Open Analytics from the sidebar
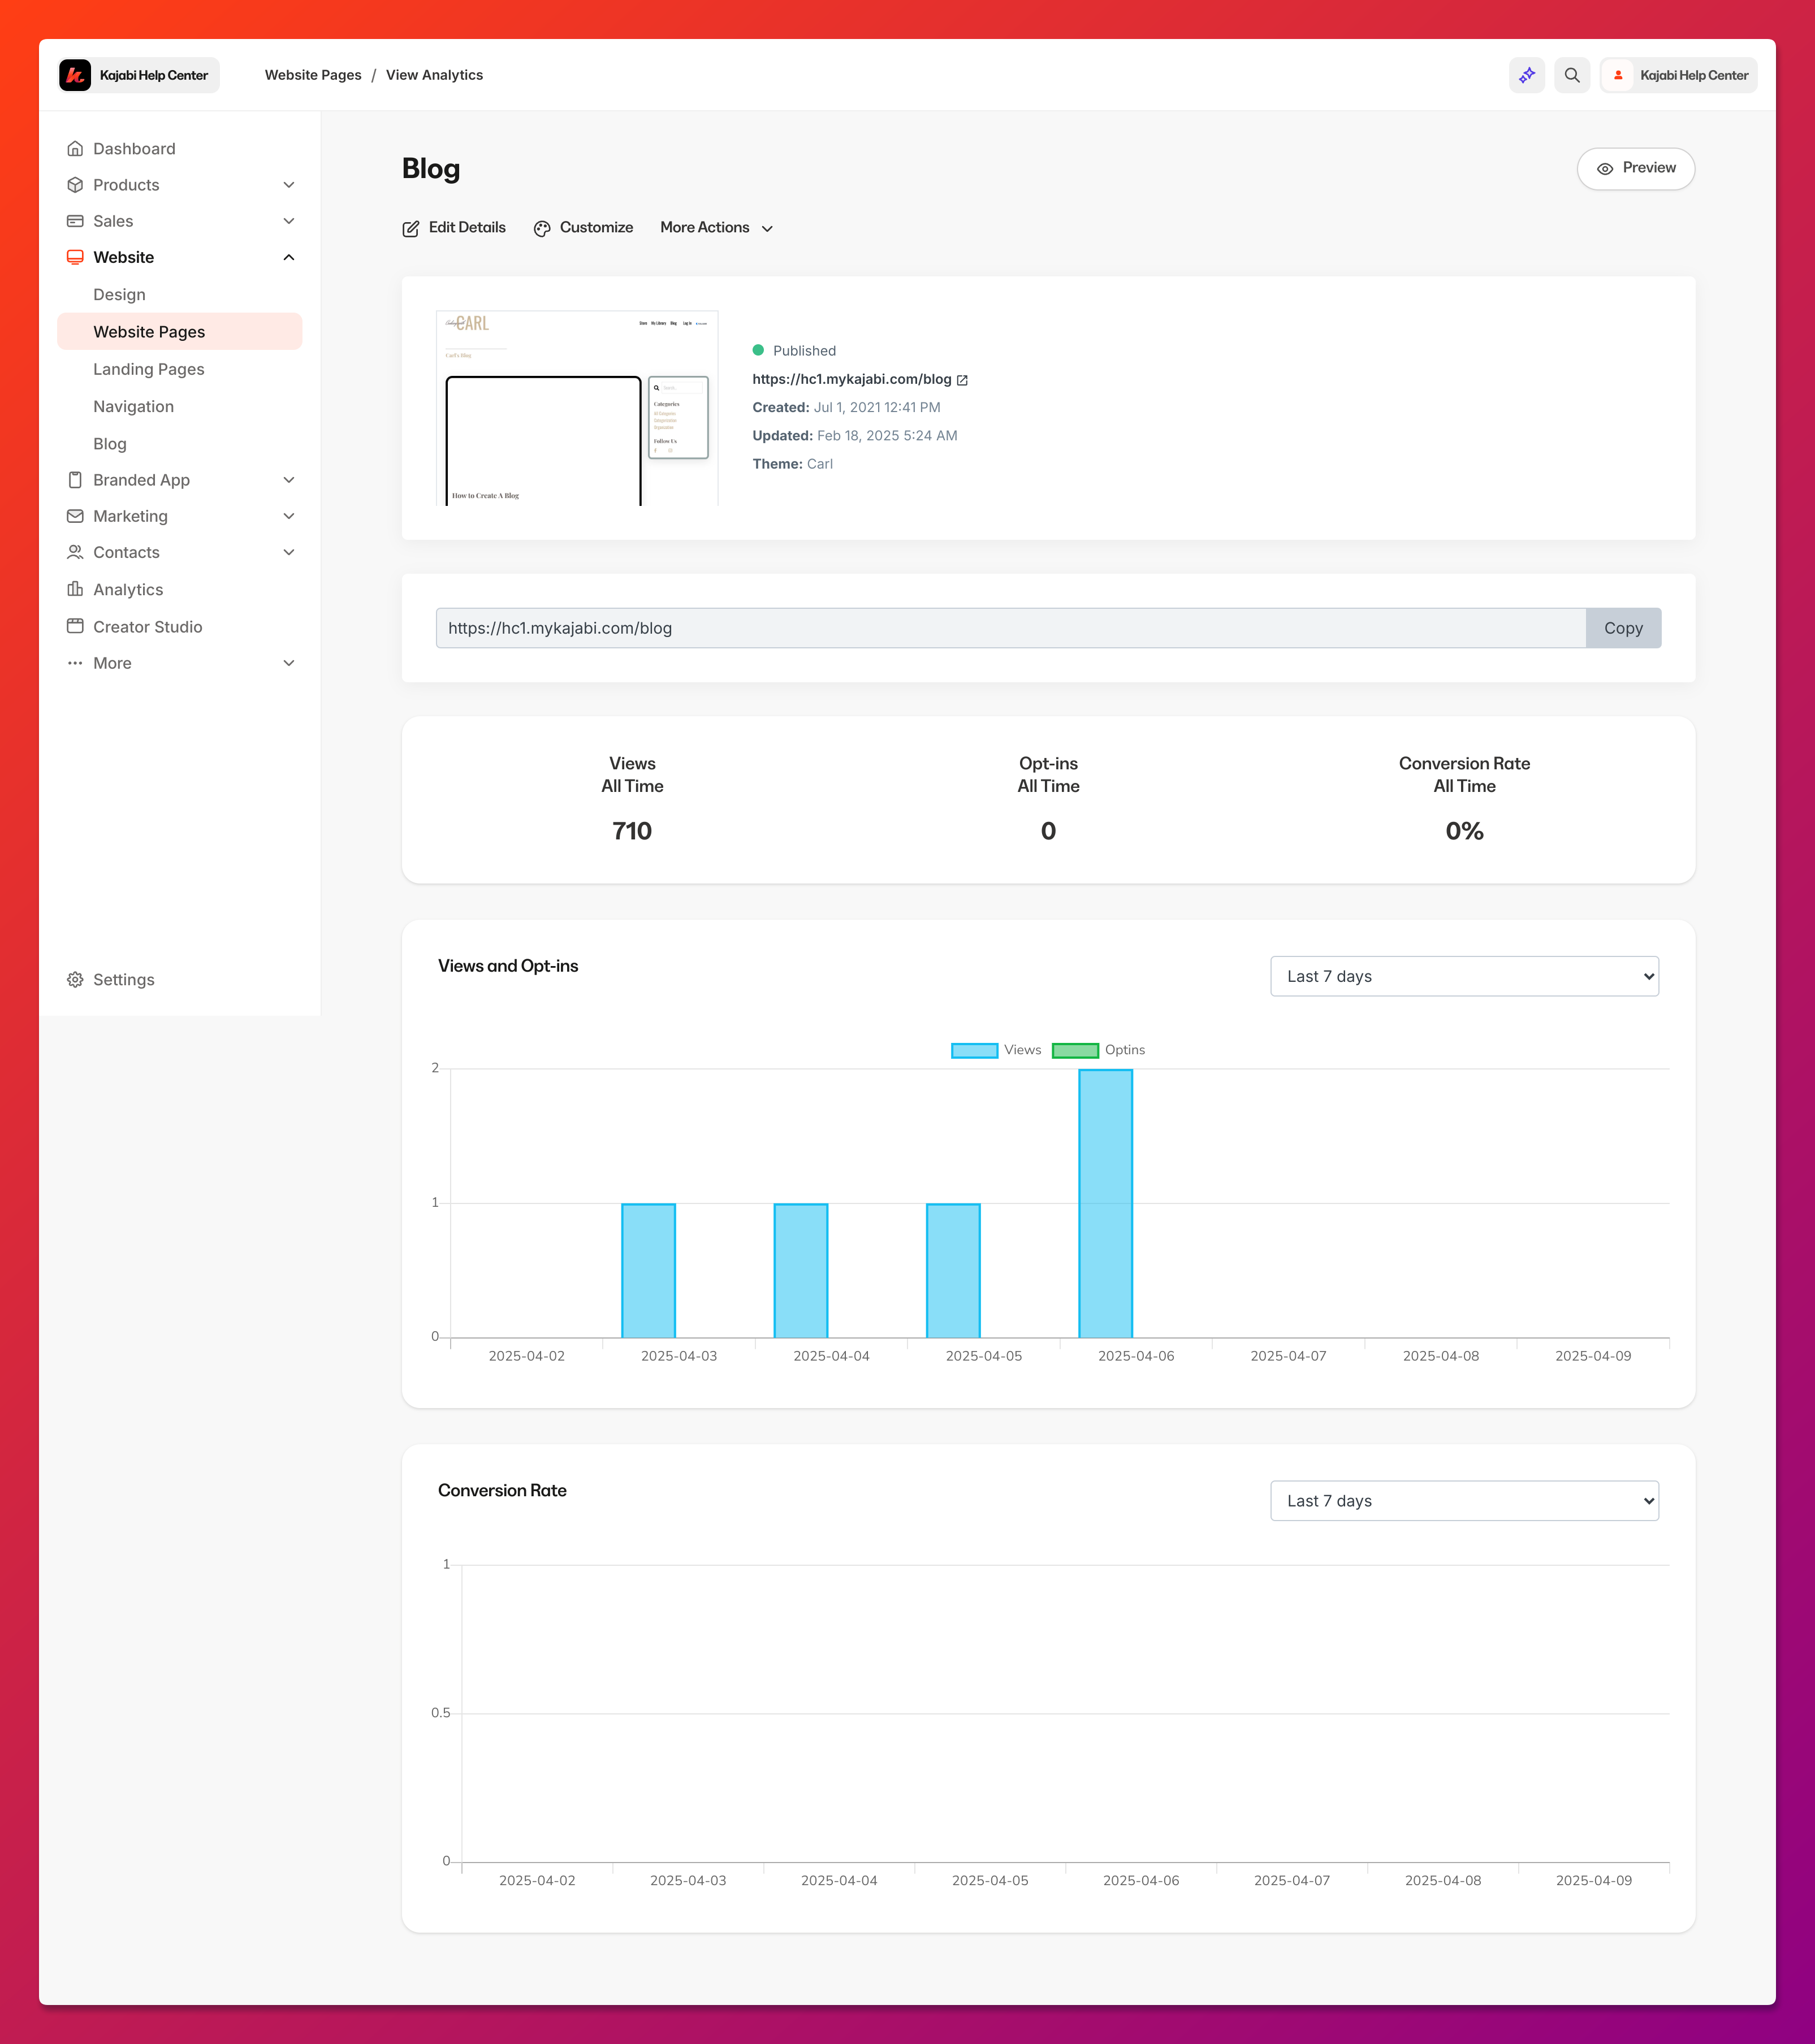The image size is (1815, 2044). pos(128,590)
